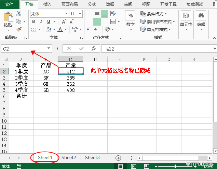Expand the Name Box dropdown

pos(49,48)
